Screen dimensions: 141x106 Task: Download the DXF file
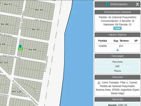point(117,66)
